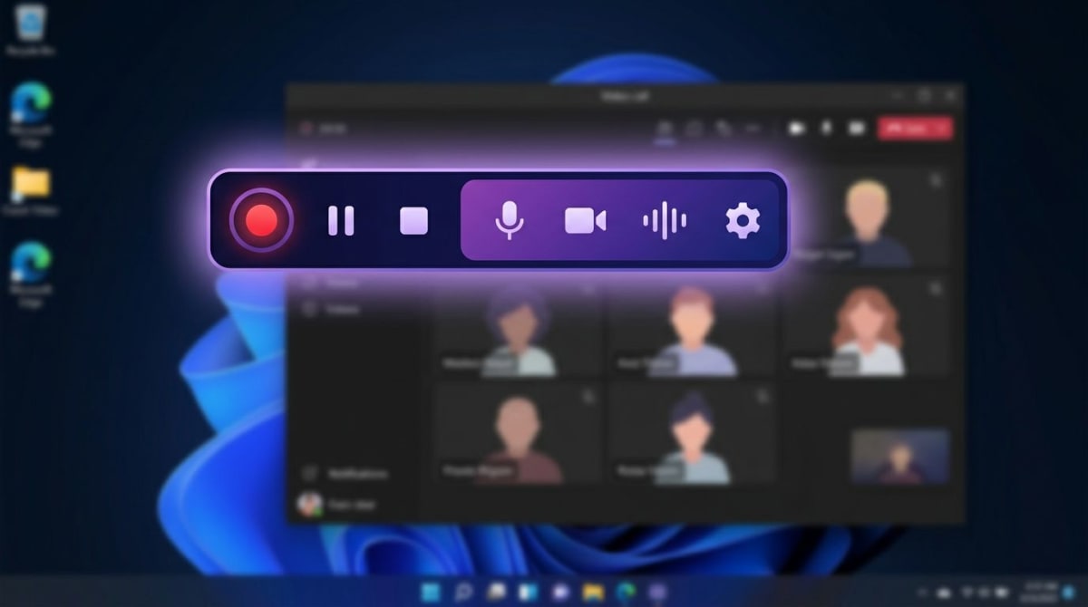Open the Windows Start menu in taskbar
The image size is (1088, 607).
[x=432, y=592]
